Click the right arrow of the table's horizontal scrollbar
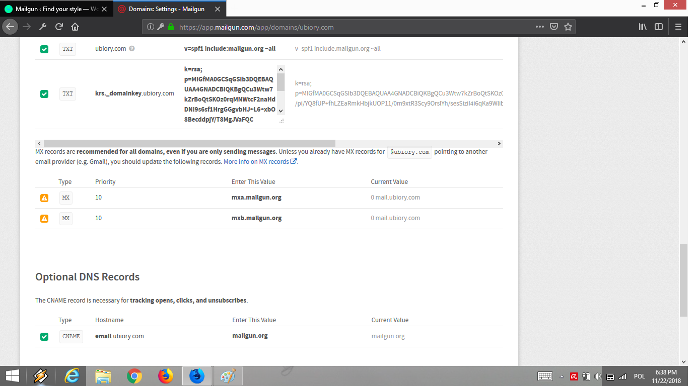Viewport: 699px width, 386px height. pyautogui.click(x=499, y=143)
